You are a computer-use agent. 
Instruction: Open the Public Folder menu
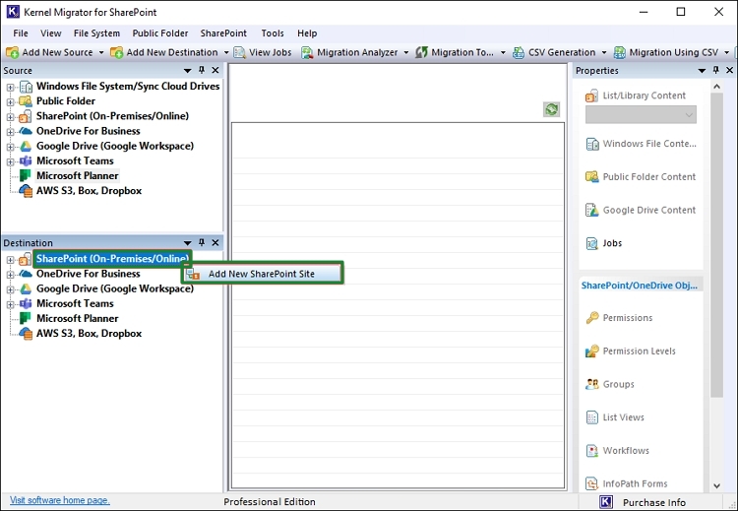coord(160,33)
